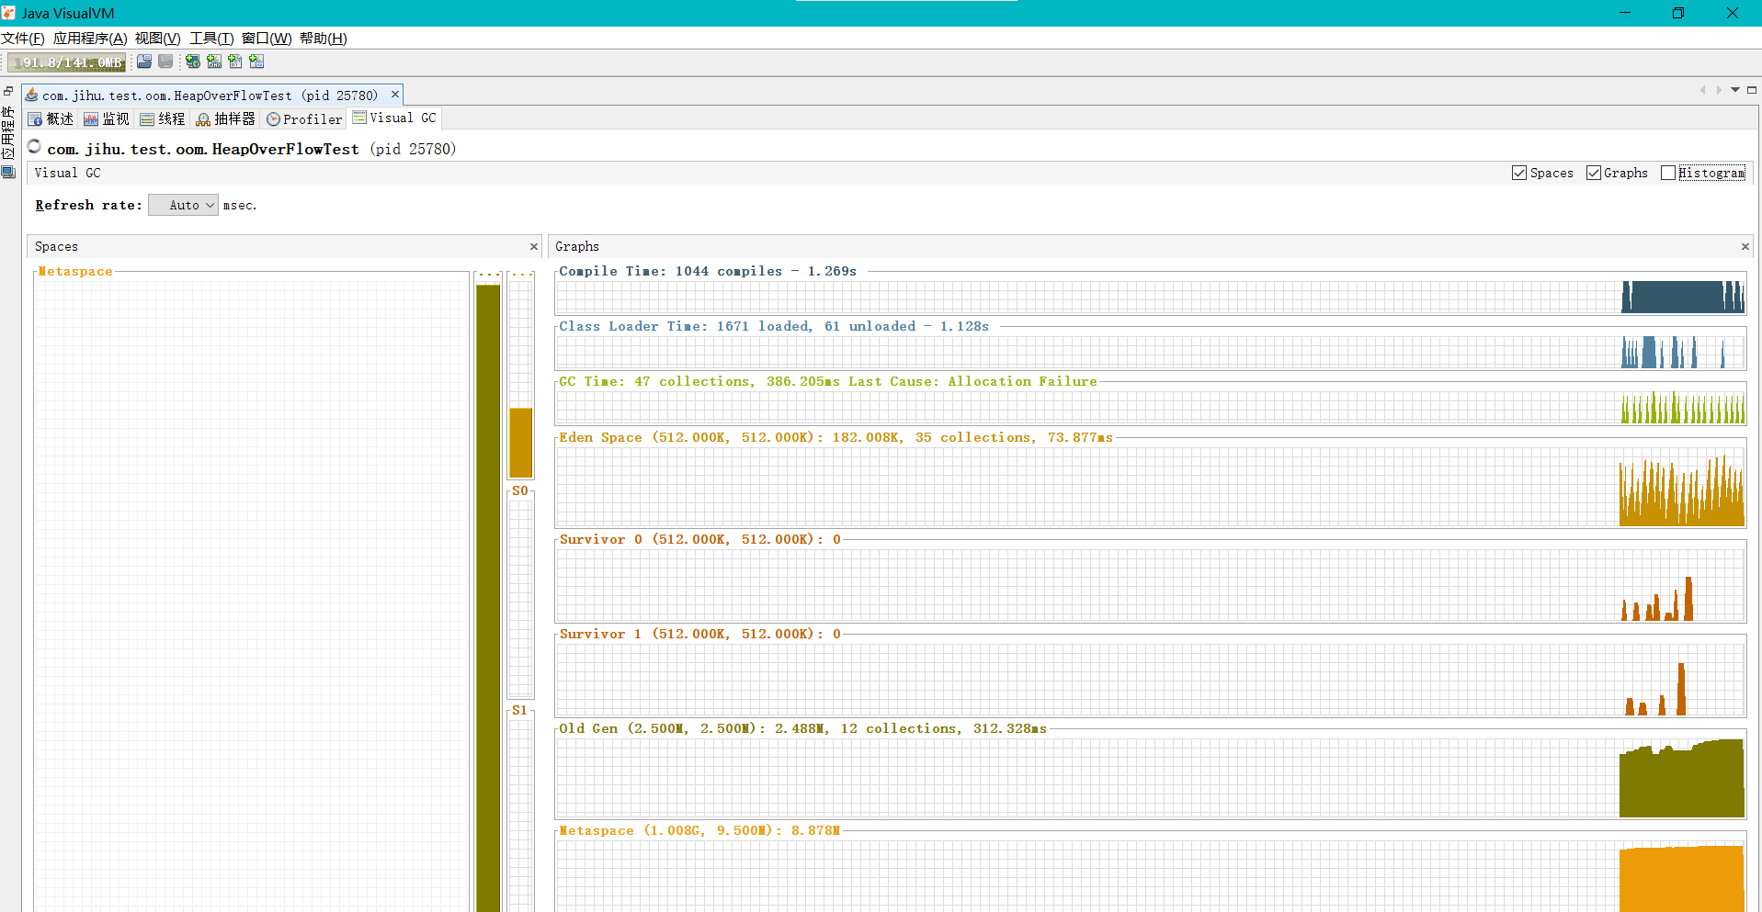
Task: Click the Compile Time graph
Action: coord(1150,297)
